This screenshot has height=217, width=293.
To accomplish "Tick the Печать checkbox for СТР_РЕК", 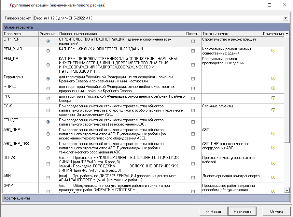I will (193, 41).
